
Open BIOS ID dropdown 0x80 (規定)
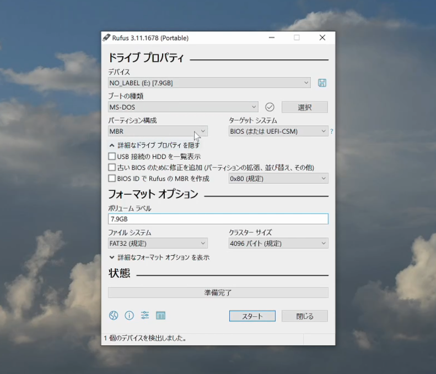(x=278, y=178)
